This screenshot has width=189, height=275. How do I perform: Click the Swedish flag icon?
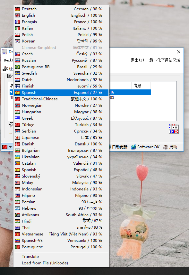pos(17,73)
